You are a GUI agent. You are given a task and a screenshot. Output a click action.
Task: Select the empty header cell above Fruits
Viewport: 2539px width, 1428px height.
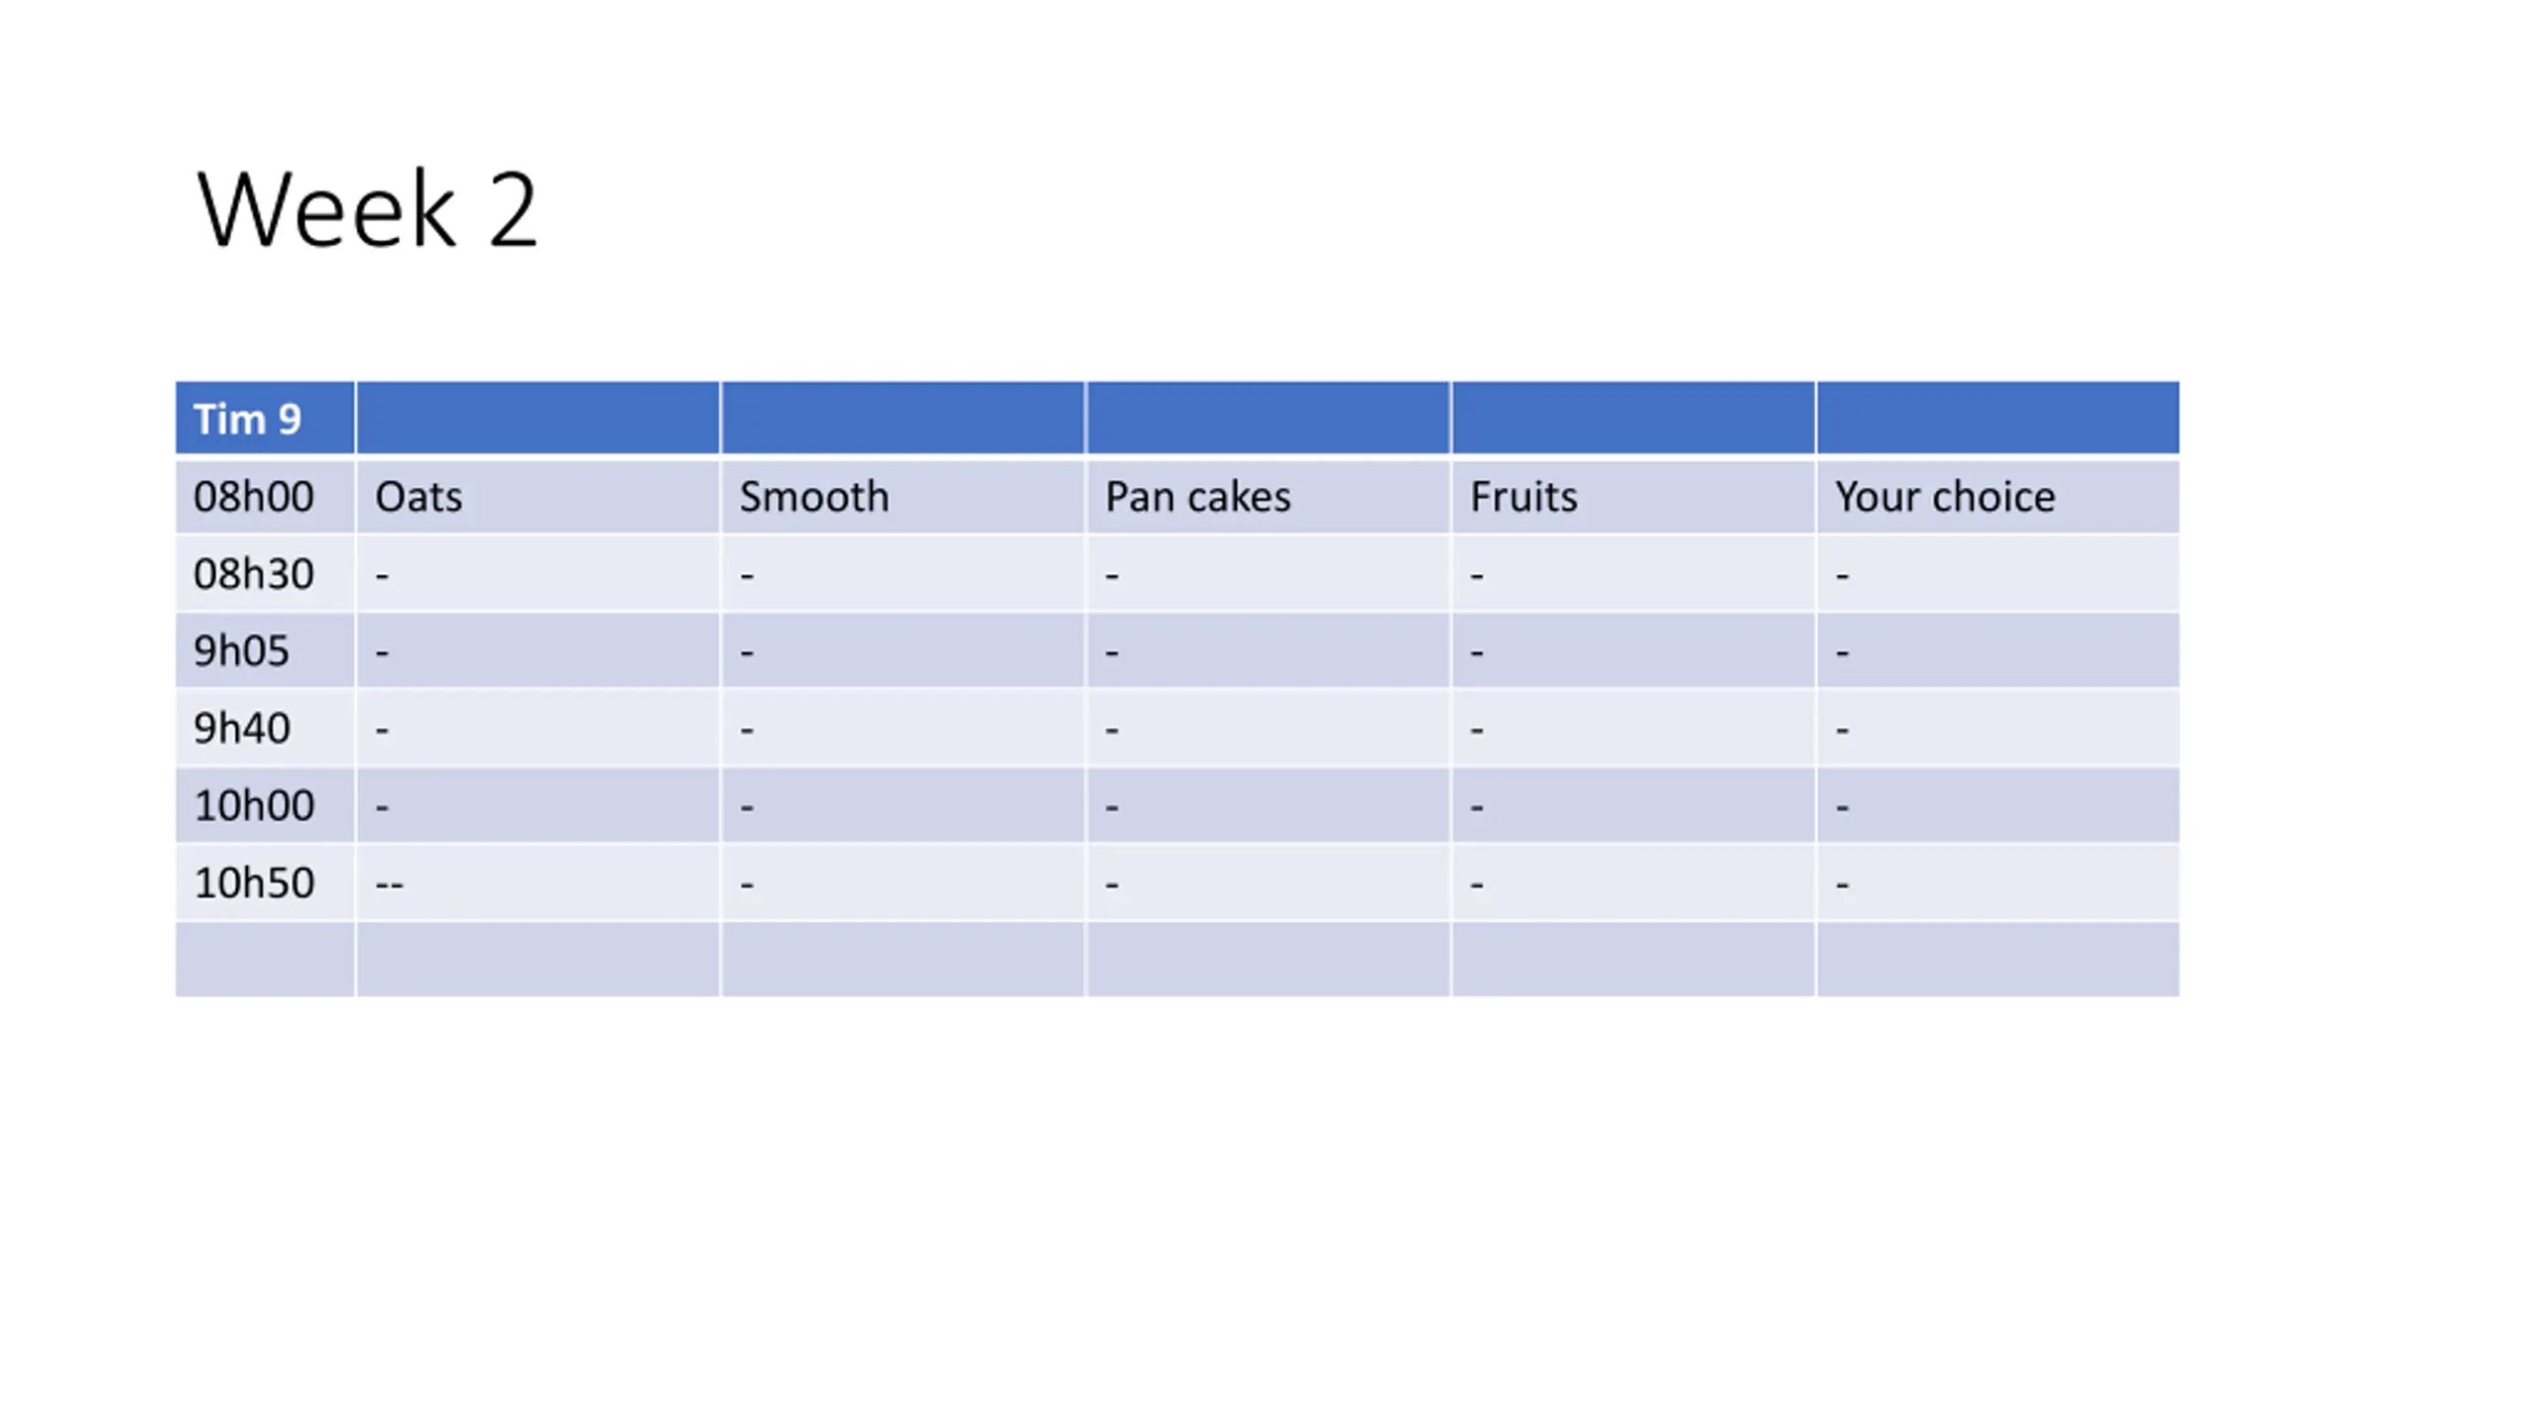1632,417
